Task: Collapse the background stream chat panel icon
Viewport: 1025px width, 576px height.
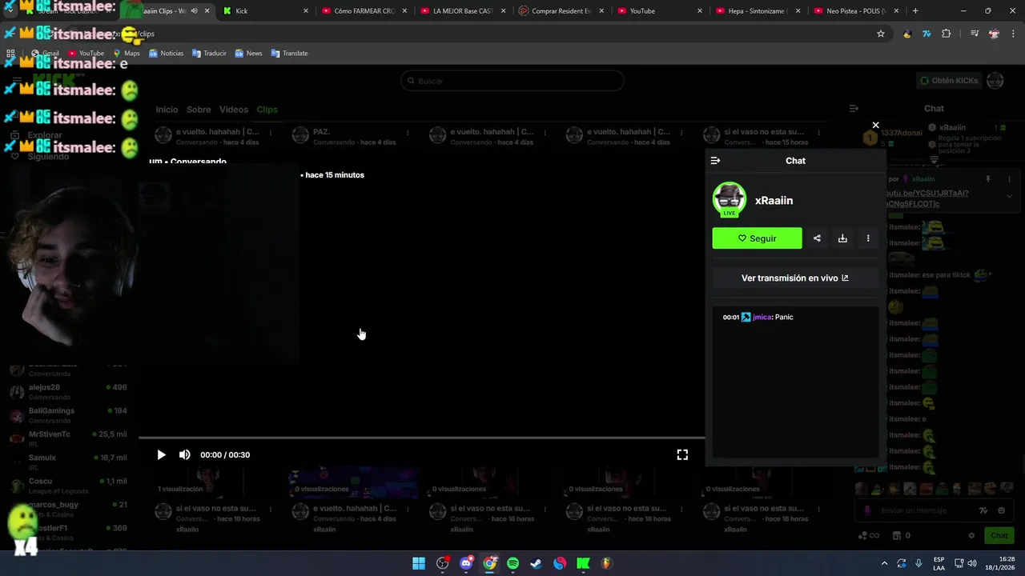Action: [x=854, y=109]
